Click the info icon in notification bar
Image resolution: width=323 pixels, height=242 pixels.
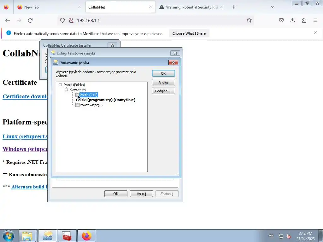(x=9, y=33)
